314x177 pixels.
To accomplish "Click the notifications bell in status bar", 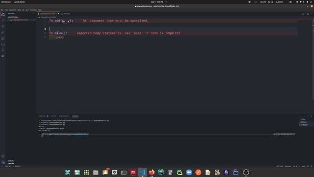I will click(311, 166).
